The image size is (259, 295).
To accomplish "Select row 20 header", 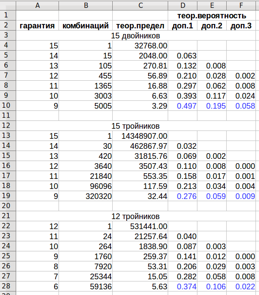I will click(8, 206).
